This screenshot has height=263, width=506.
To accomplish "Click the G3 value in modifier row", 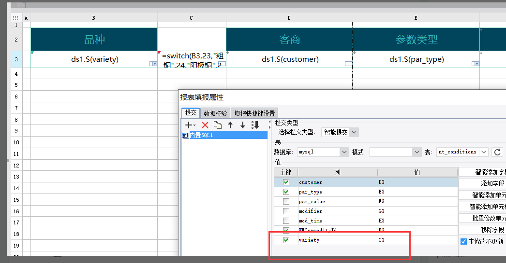I will 417,211.
